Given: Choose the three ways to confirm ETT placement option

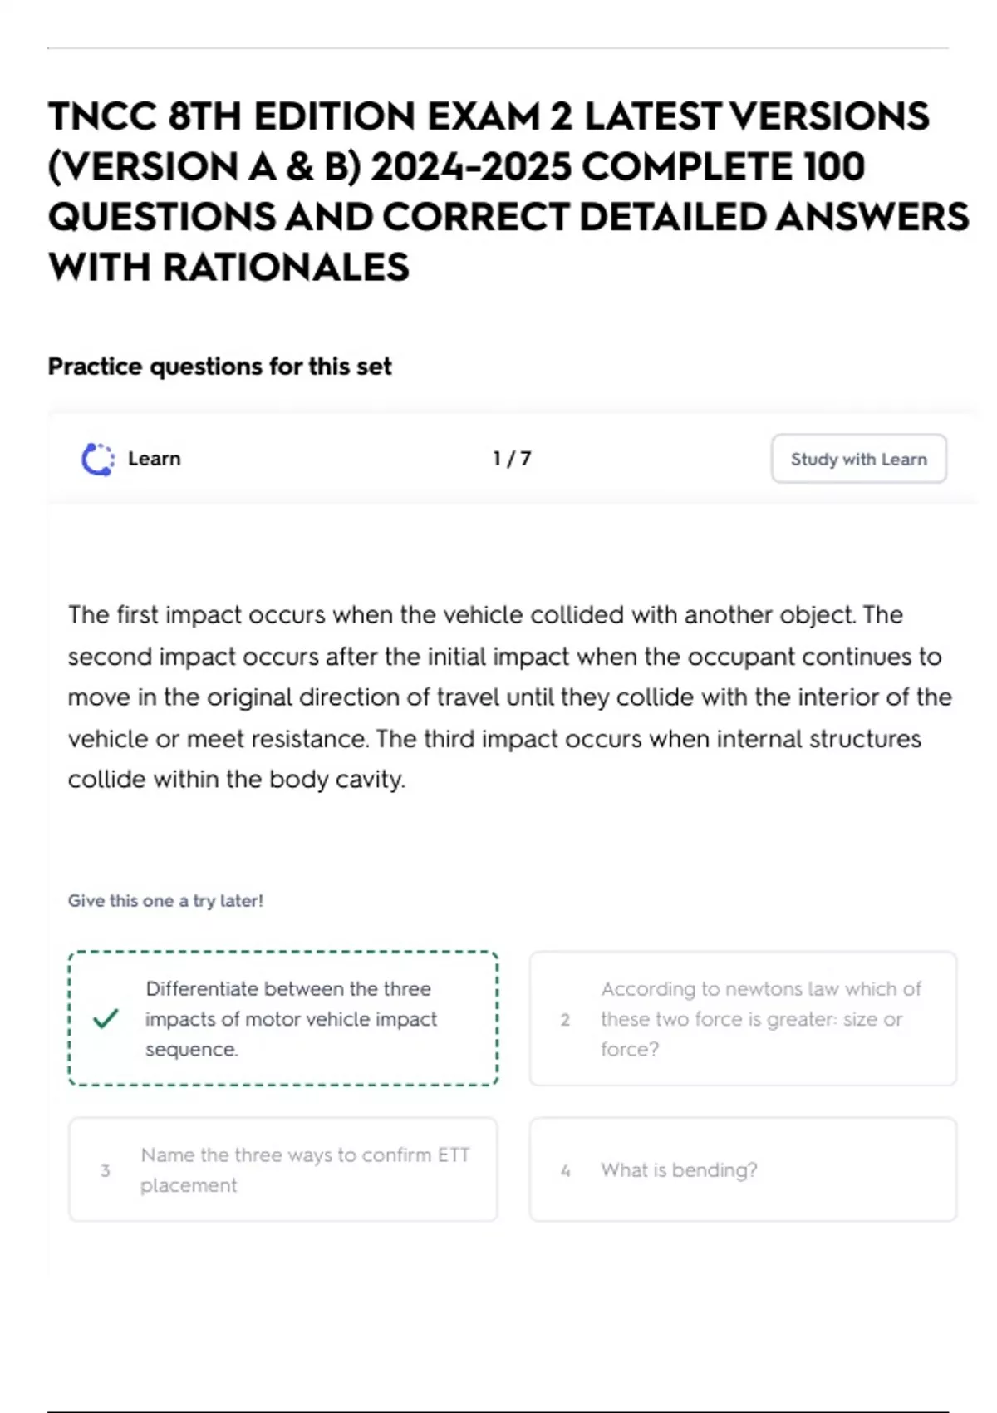Looking at the screenshot, I should tap(283, 1169).
